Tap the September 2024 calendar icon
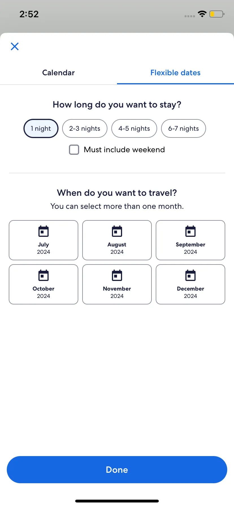 190,231
